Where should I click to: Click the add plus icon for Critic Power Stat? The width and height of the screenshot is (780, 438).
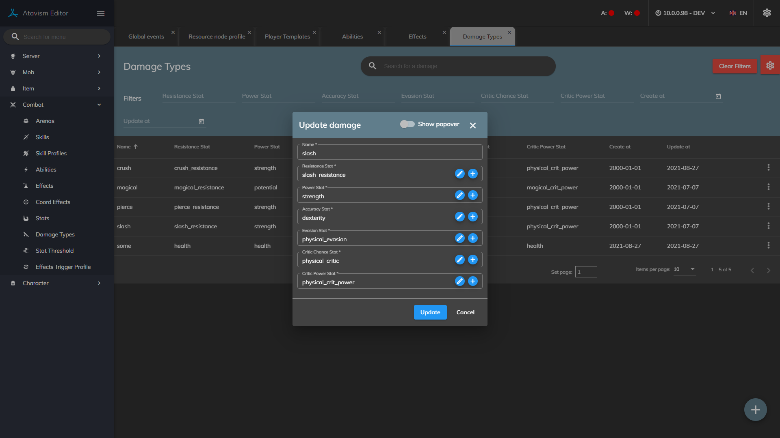click(472, 281)
